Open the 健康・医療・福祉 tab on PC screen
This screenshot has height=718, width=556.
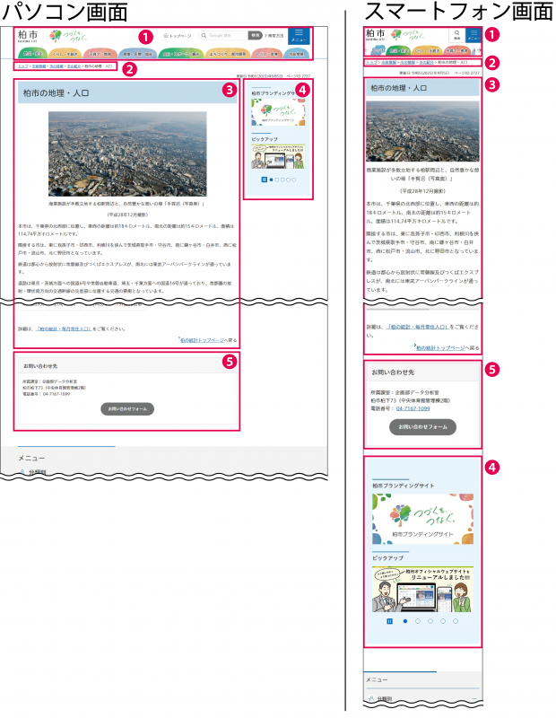pyautogui.click(x=138, y=54)
